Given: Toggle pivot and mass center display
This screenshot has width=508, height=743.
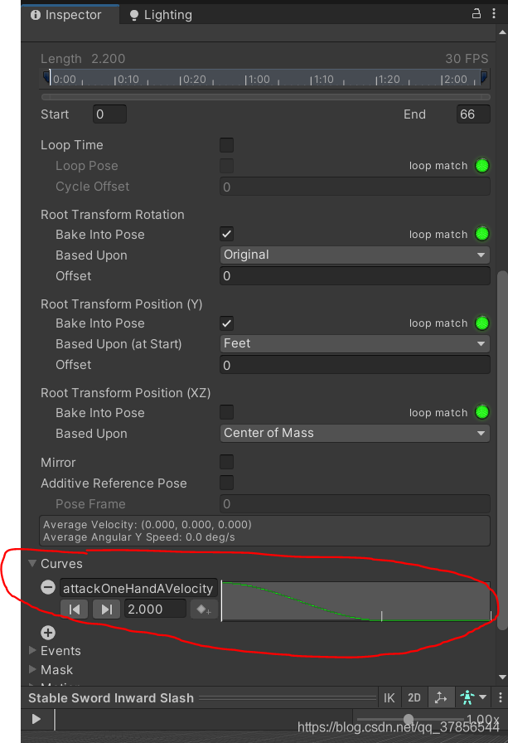Looking at the screenshot, I should point(441,697).
